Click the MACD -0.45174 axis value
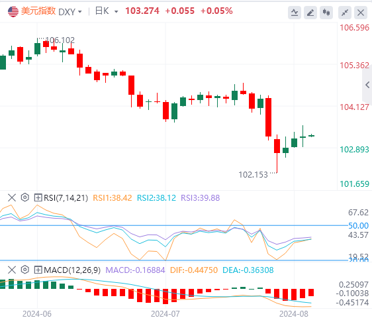 click(352, 303)
